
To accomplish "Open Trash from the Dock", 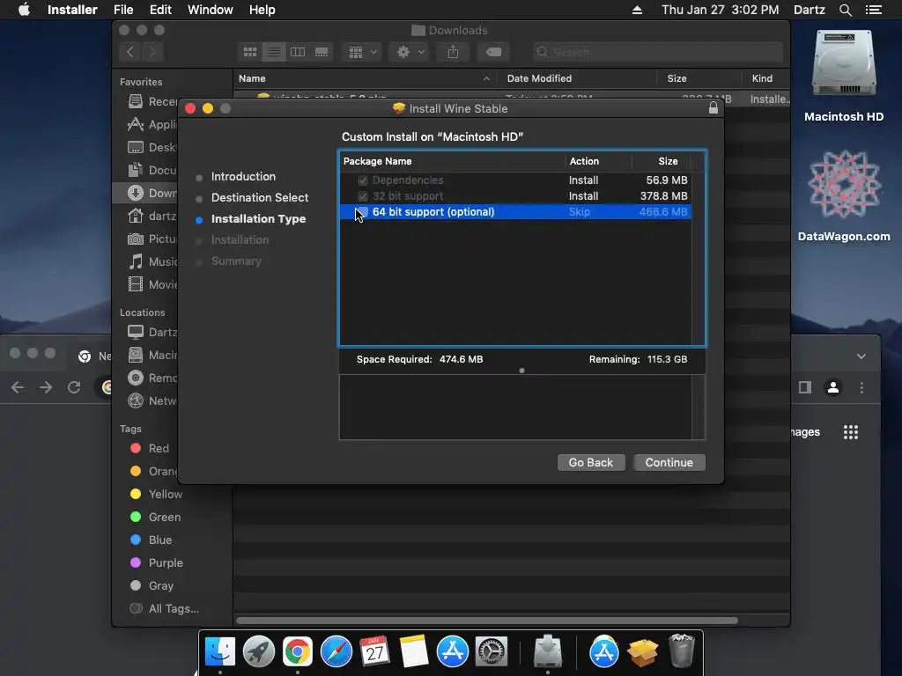I will point(682,650).
